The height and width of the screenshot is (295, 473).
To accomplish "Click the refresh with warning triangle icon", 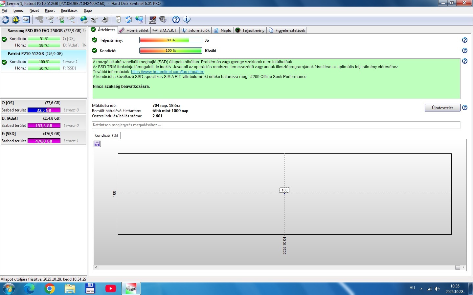I will point(16,20).
